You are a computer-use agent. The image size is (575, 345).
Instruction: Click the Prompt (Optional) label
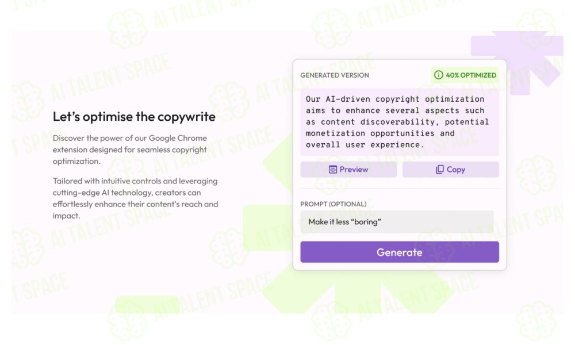(333, 204)
